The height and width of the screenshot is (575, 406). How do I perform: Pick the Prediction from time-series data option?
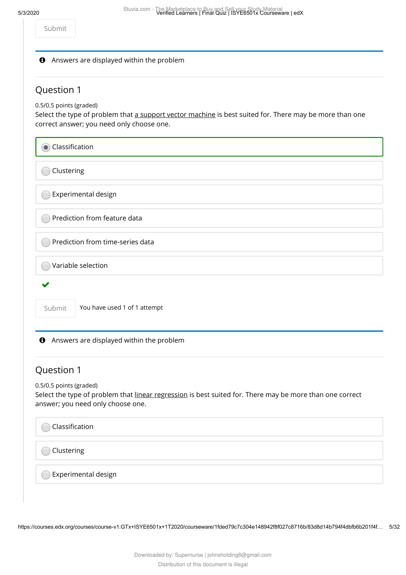point(46,243)
